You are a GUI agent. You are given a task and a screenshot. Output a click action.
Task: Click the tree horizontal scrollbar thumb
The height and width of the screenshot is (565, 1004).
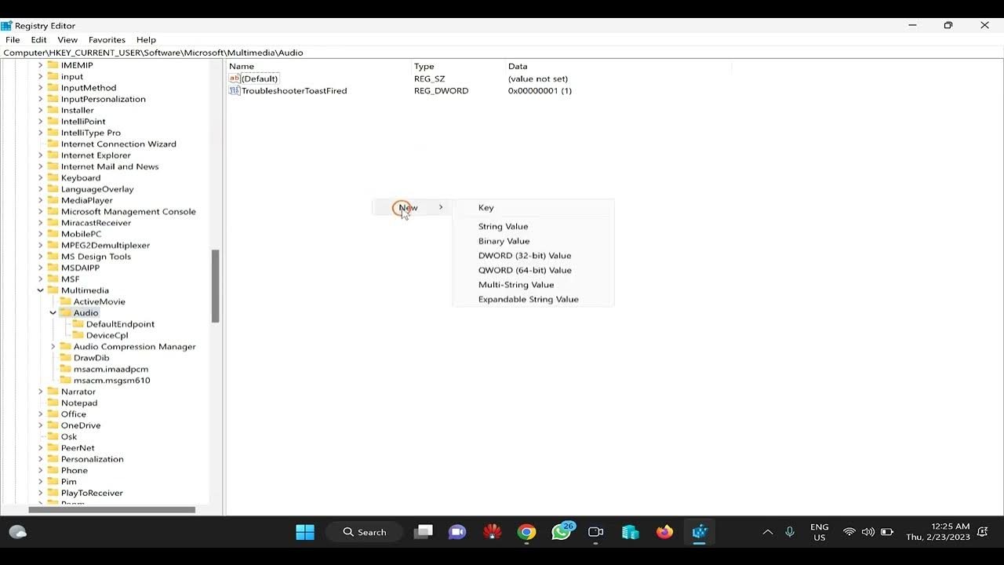tap(111, 509)
